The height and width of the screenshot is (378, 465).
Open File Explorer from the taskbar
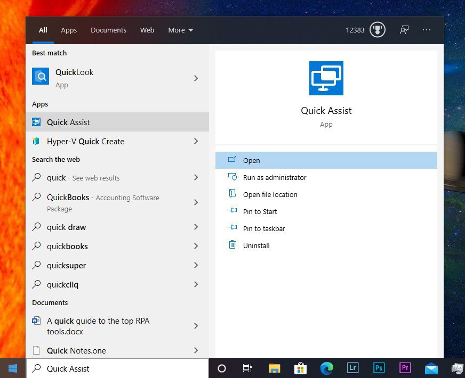pos(274,368)
